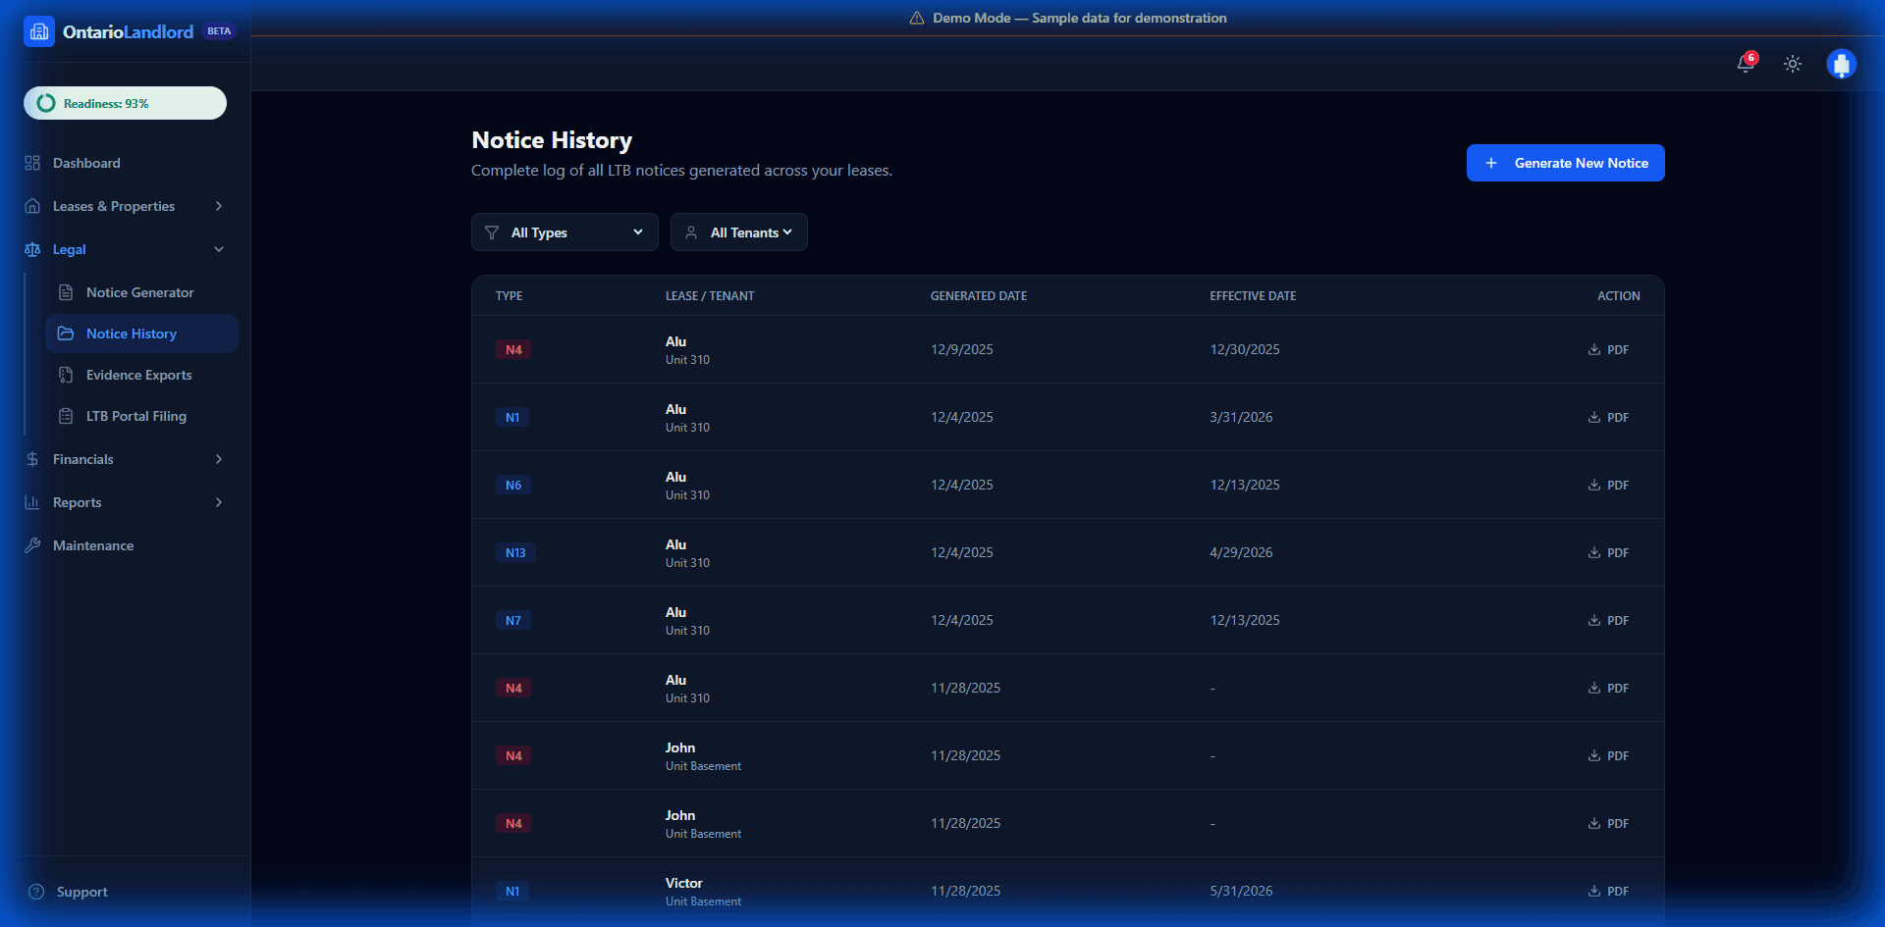The width and height of the screenshot is (1885, 927).
Task: Click the Maintenance wrench icon
Action: [x=32, y=545]
